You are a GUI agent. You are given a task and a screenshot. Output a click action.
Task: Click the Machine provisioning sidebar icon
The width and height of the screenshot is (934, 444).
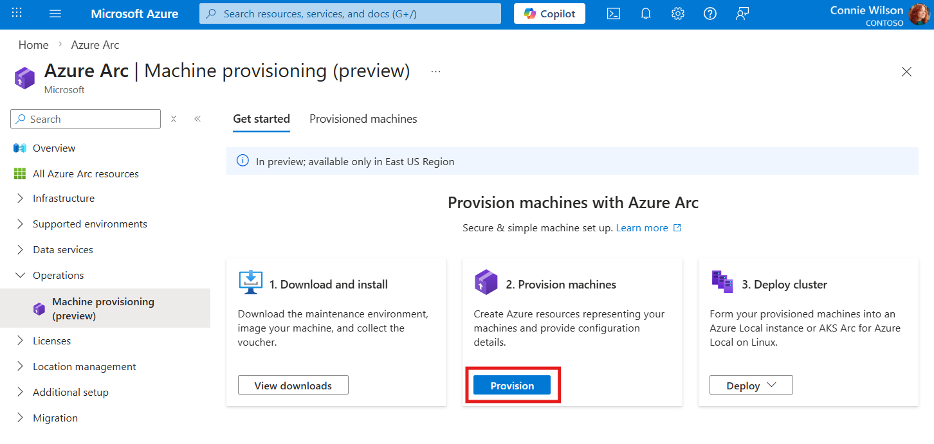[39, 309]
